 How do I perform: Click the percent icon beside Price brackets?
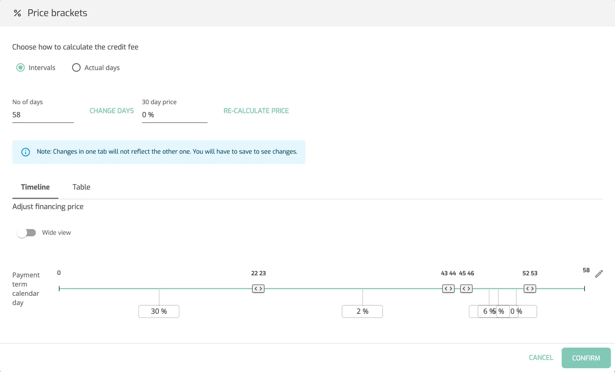(x=17, y=13)
